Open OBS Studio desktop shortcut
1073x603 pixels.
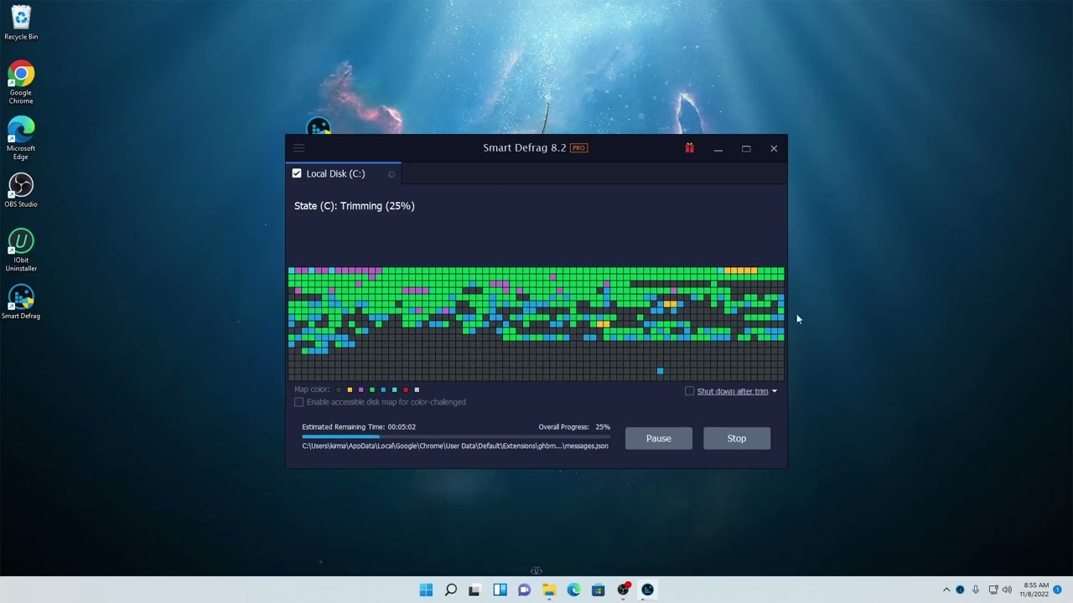click(21, 190)
